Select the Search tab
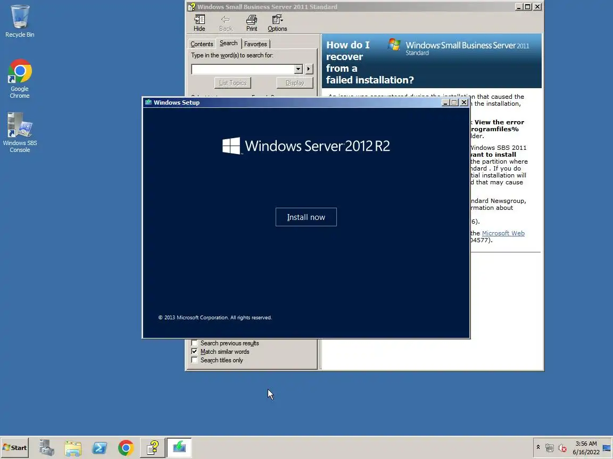This screenshot has height=459, width=613. click(x=228, y=44)
